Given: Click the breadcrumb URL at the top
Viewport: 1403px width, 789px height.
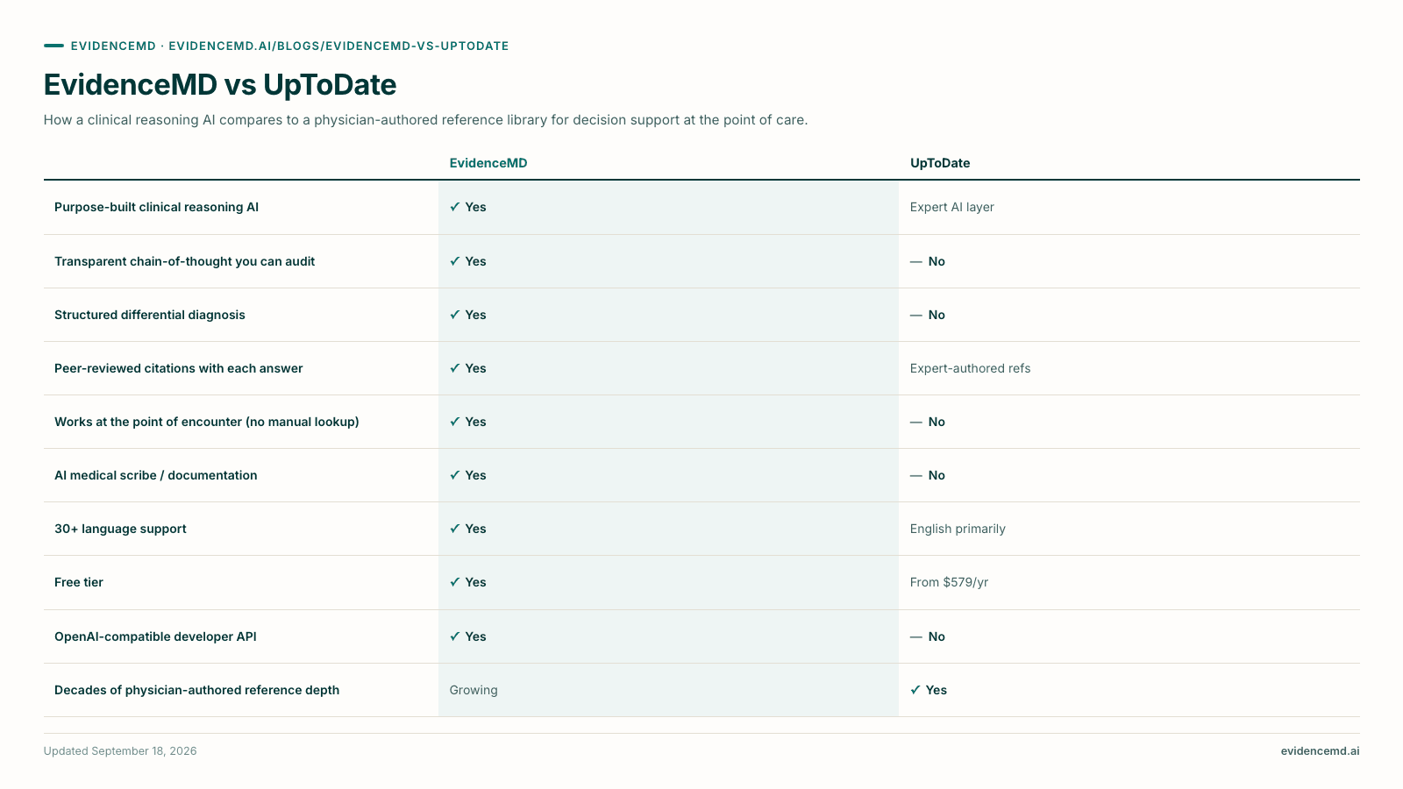Looking at the screenshot, I should point(338,46).
